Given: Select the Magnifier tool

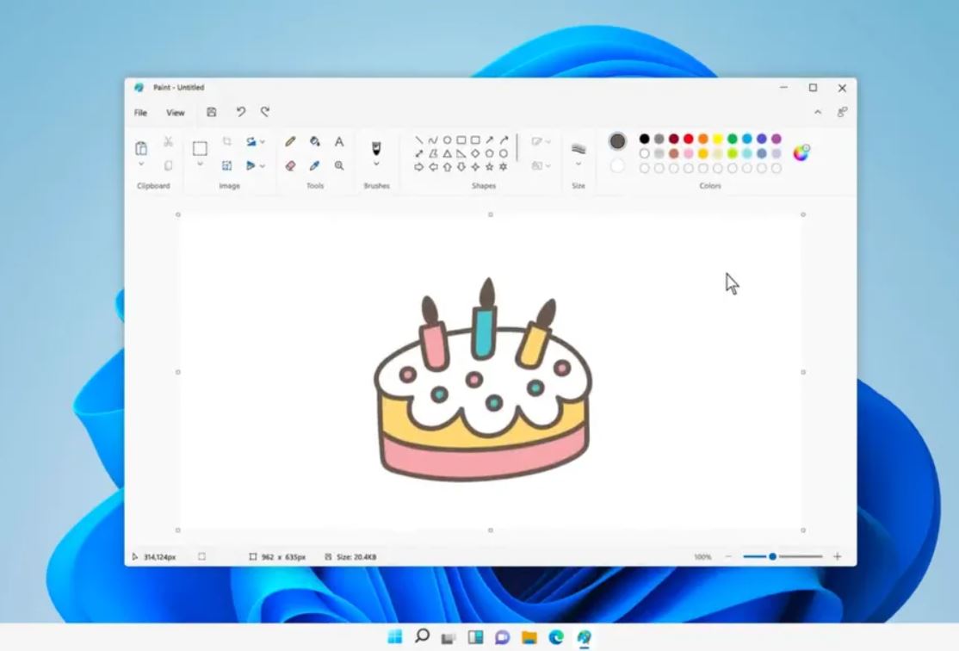Looking at the screenshot, I should [339, 165].
